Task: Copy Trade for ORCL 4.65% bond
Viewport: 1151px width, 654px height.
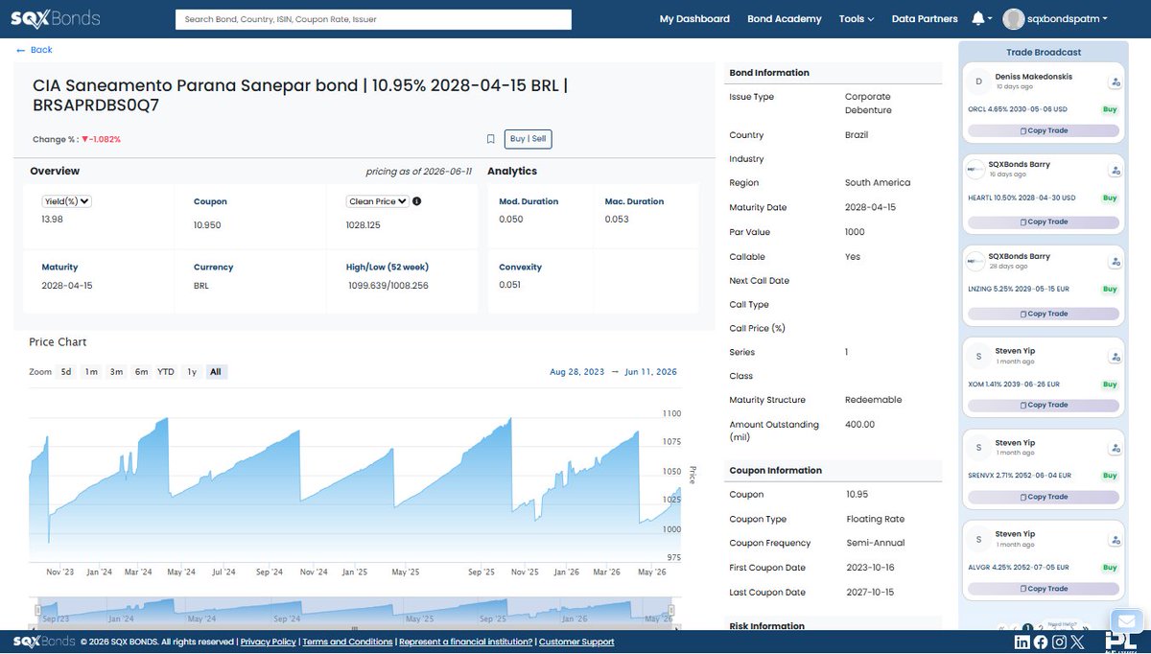Action: pos(1044,130)
